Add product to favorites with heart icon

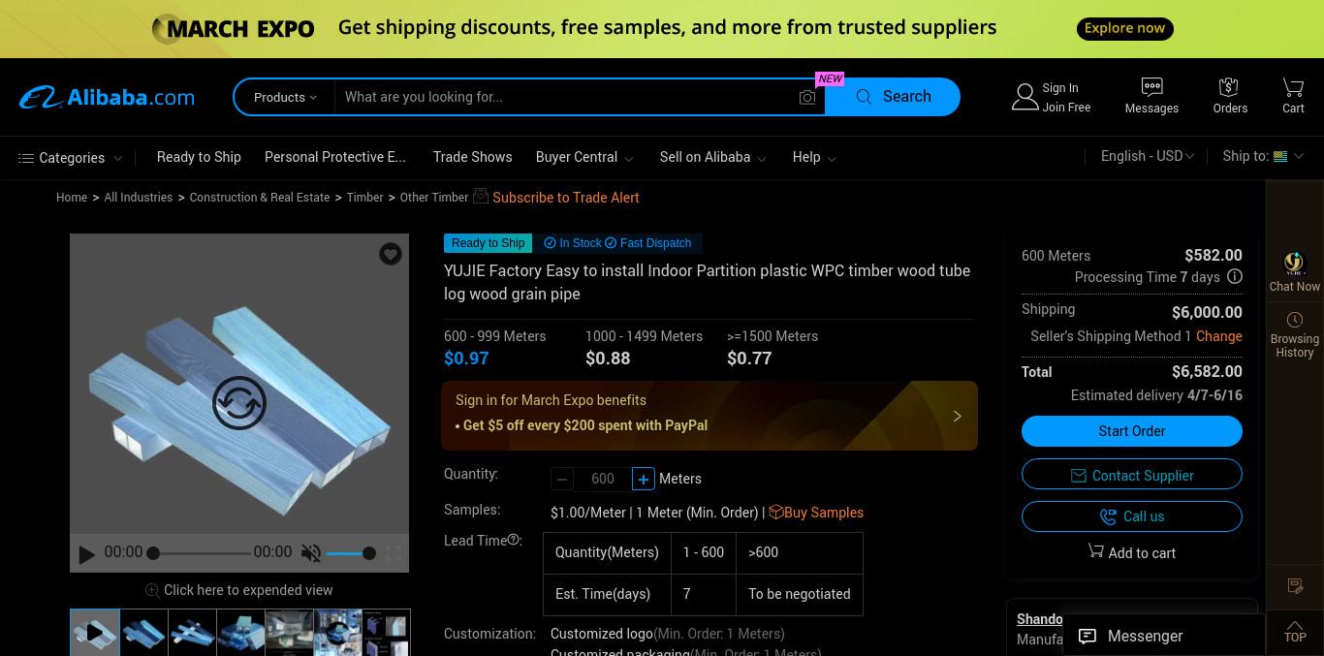[391, 254]
